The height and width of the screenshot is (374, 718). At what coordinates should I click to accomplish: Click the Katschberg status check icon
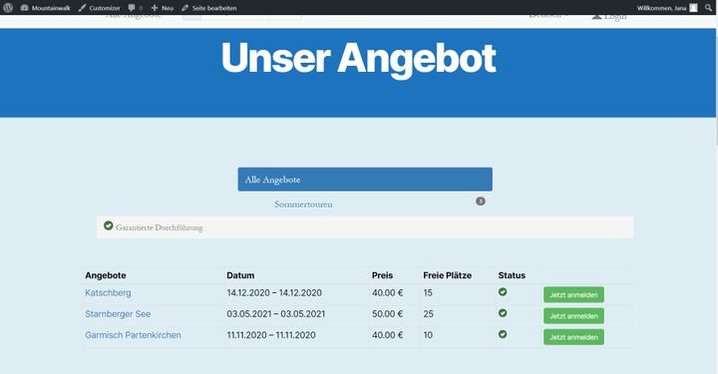[x=503, y=291]
